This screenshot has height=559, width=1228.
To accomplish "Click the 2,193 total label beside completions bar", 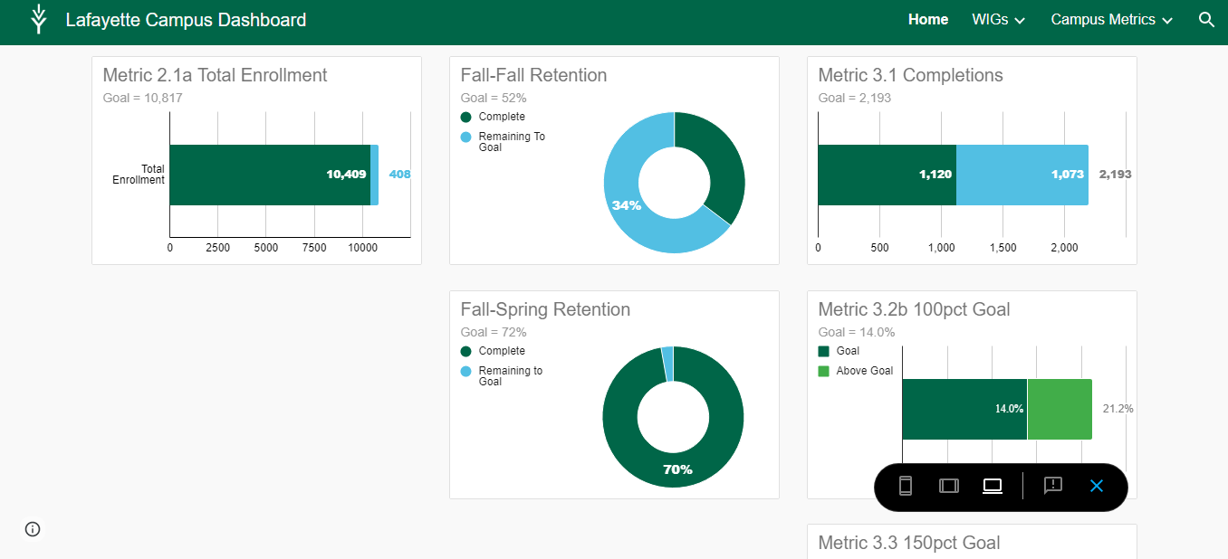I will (1115, 175).
